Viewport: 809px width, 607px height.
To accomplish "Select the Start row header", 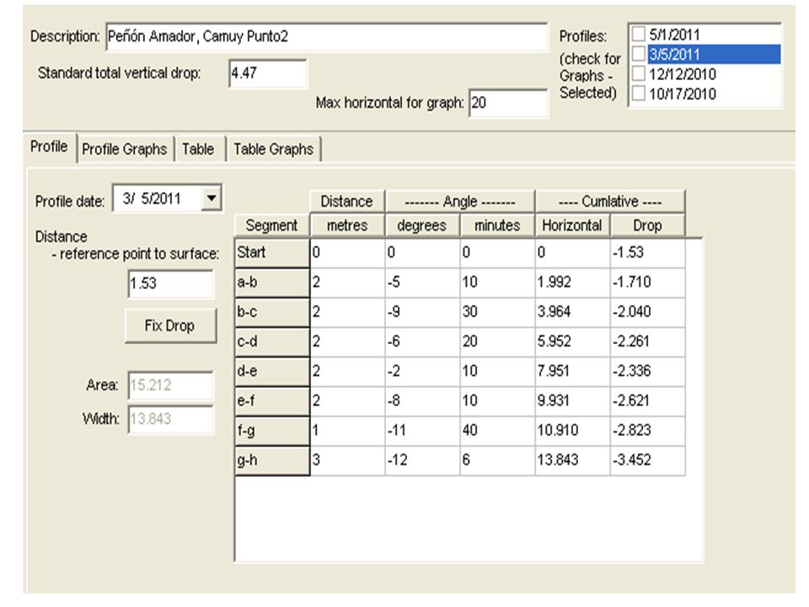I will point(272,252).
